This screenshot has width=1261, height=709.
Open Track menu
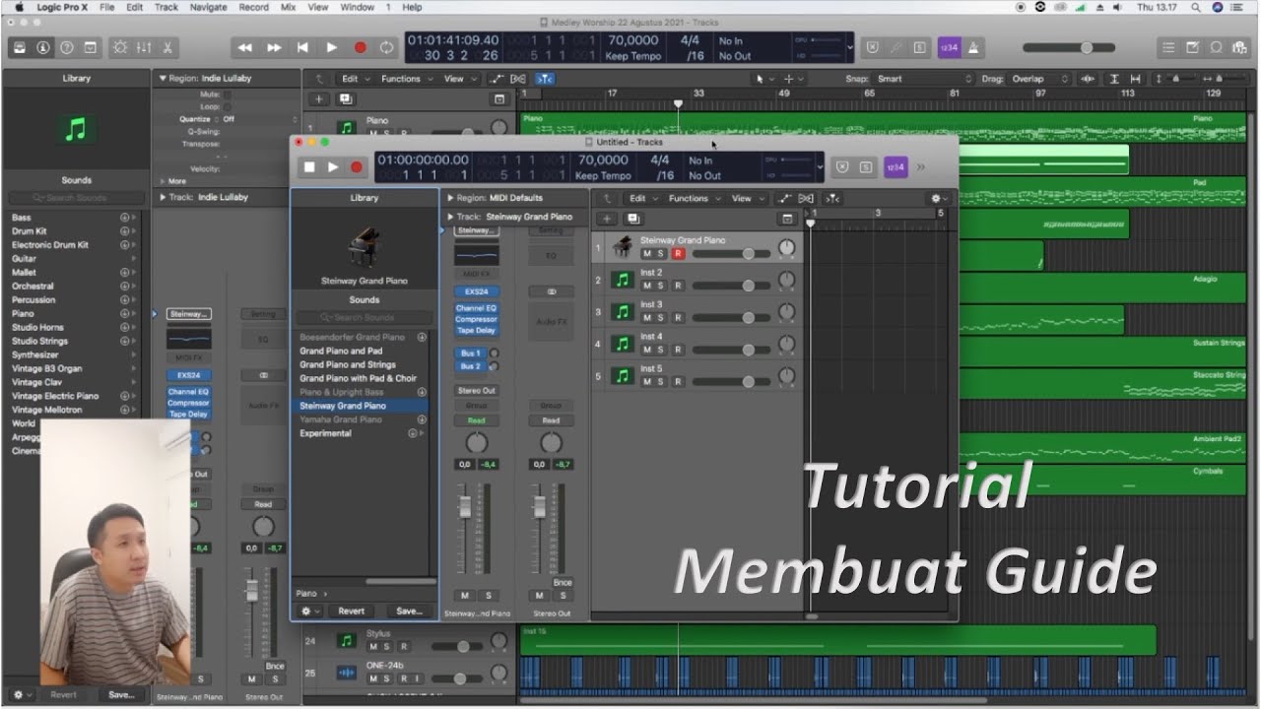tap(166, 7)
